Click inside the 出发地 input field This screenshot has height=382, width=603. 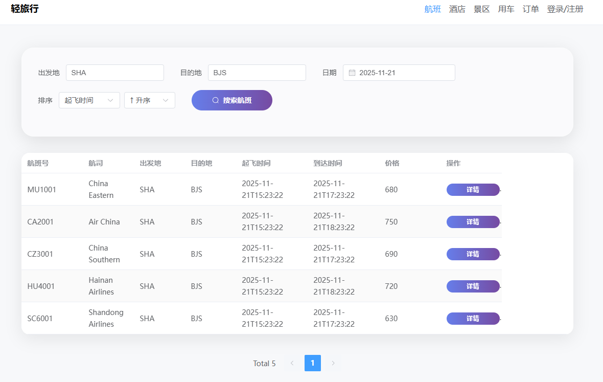click(115, 73)
